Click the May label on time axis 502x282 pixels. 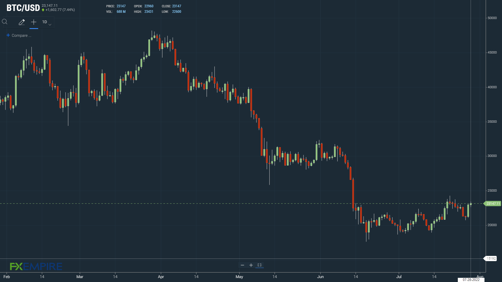click(239, 277)
